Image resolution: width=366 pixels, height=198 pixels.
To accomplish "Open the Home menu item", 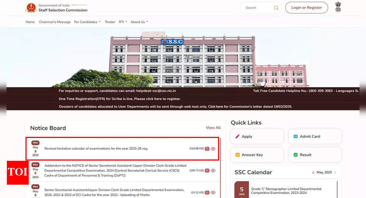I will tap(30, 22).
